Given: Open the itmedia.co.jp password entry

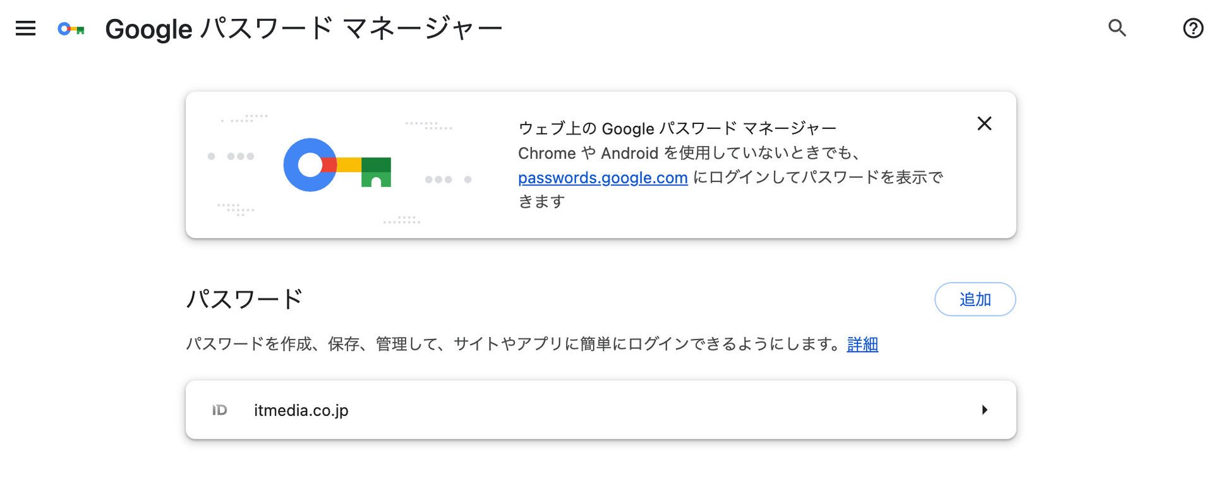Looking at the screenshot, I should click(601, 410).
